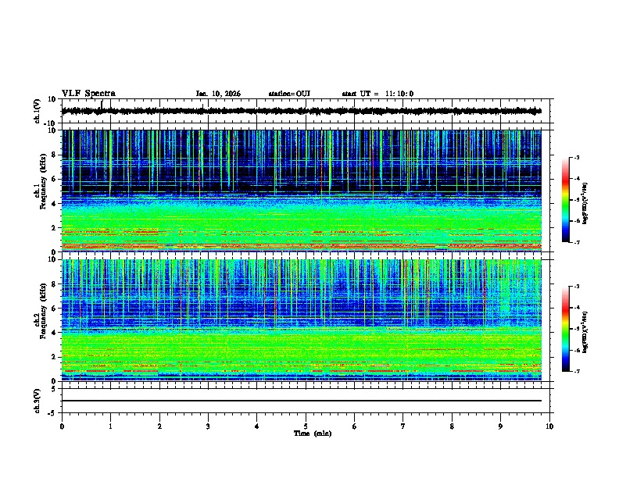
Task: Click the ch.2 spectrogram 6 kHz tick label
Action: click(55, 309)
